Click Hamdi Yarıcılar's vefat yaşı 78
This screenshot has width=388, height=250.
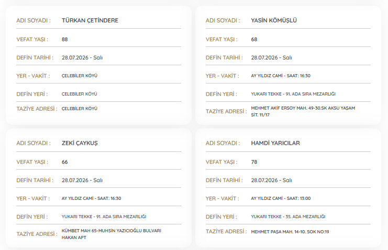254,162
